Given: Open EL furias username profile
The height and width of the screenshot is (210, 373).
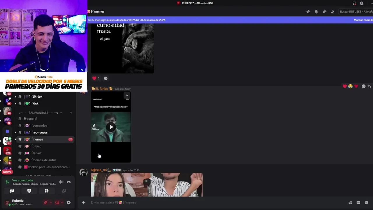Looking at the screenshot, I should pos(101,89).
